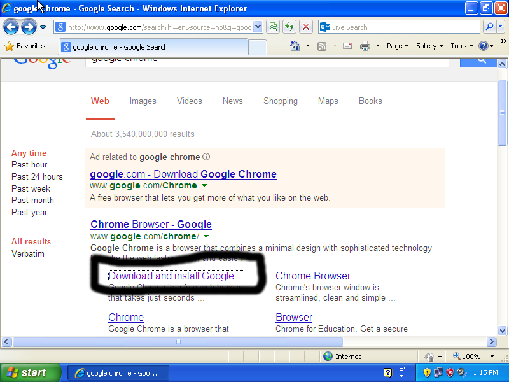The image size is (509, 382).
Task: Click the address bar URL field
Action: [x=154, y=27]
